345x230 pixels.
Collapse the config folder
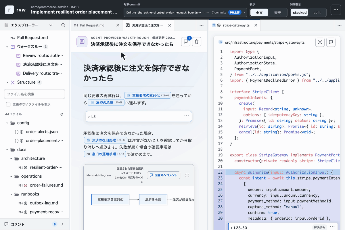7,123
